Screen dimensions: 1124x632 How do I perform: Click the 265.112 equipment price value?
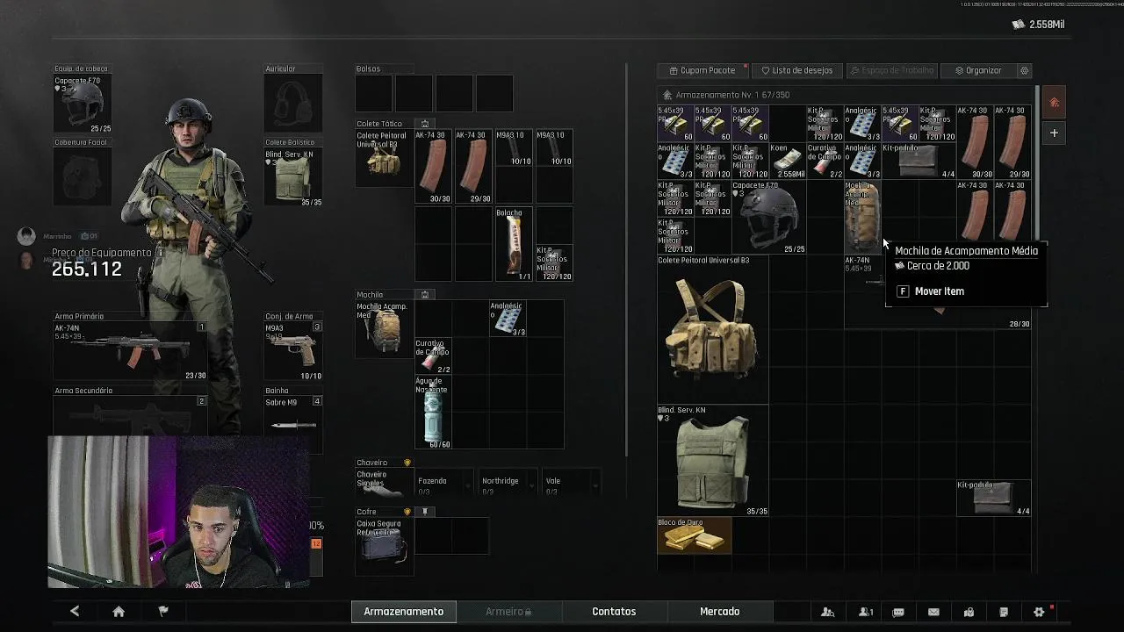point(86,269)
